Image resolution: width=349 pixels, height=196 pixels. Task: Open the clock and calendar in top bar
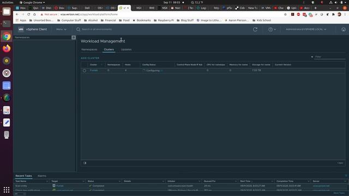172,2
